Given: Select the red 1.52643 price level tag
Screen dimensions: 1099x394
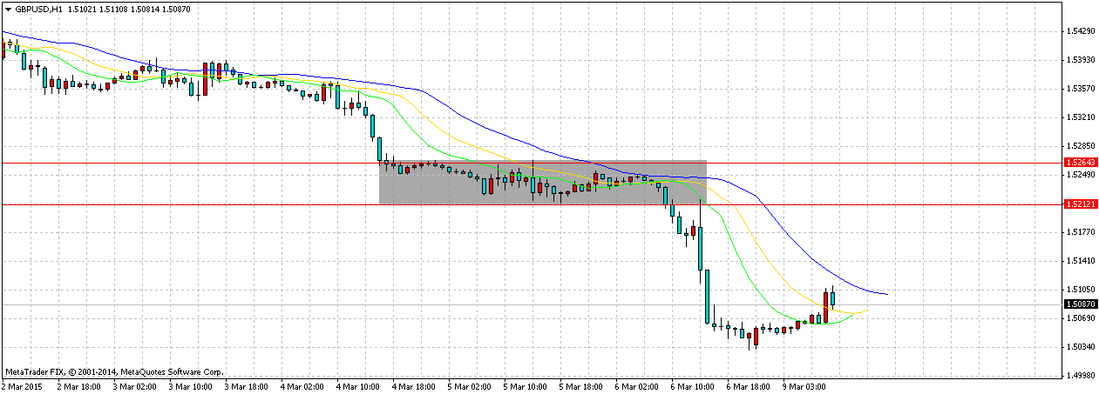Looking at the screenshot, I should tap(1079, 163).
